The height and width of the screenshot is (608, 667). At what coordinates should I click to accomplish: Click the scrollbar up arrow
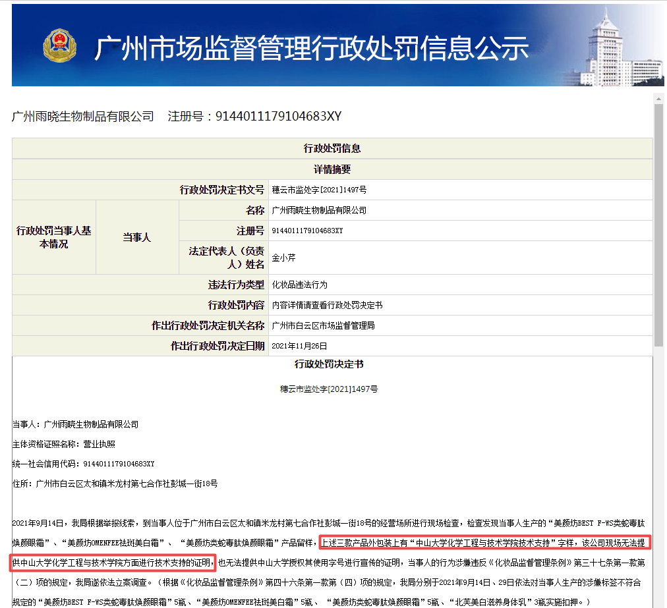658,99
